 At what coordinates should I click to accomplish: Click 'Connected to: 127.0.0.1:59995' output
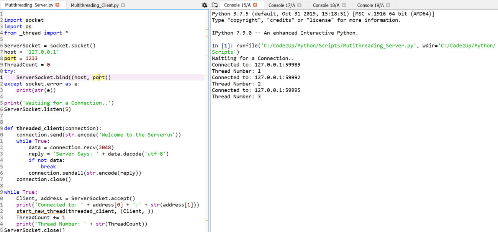coord(256,90)
